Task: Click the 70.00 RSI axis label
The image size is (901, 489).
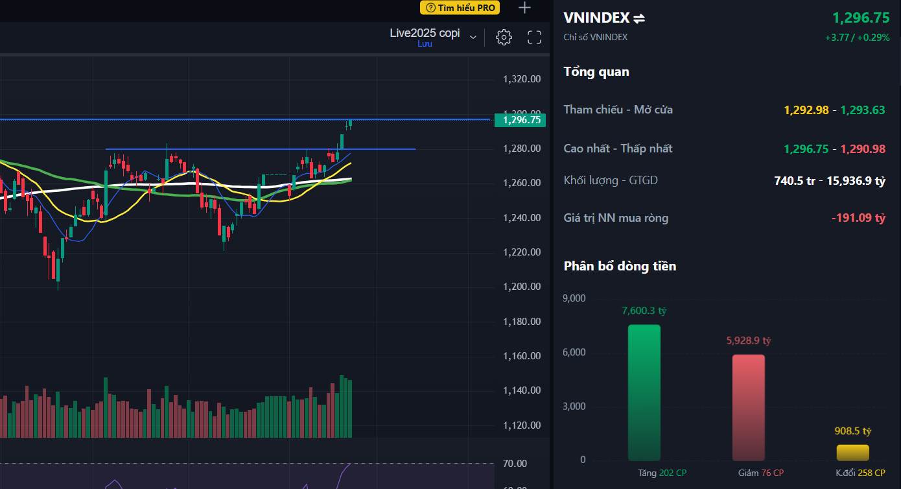Action: click(x=515, y=464)
